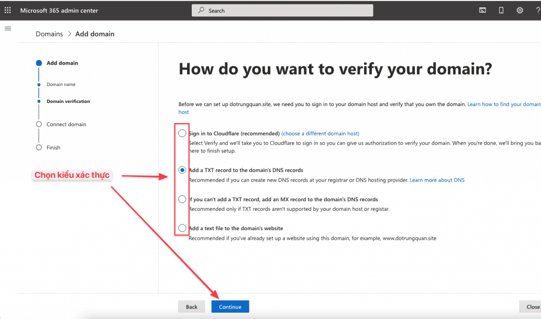Open the Settings gear icon
The height and width of the screenshot is (319, 541).
click(x=520, y=11)
